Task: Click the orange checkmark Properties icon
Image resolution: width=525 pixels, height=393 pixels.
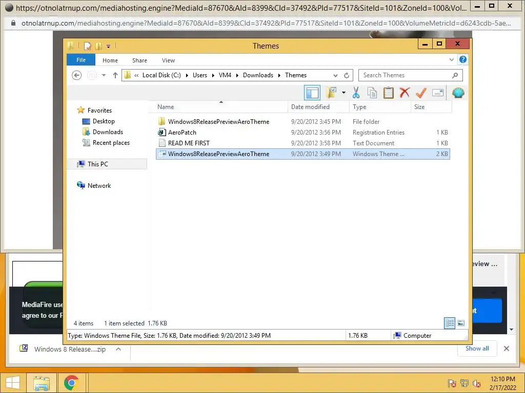Action: click(x=421, y=93)
